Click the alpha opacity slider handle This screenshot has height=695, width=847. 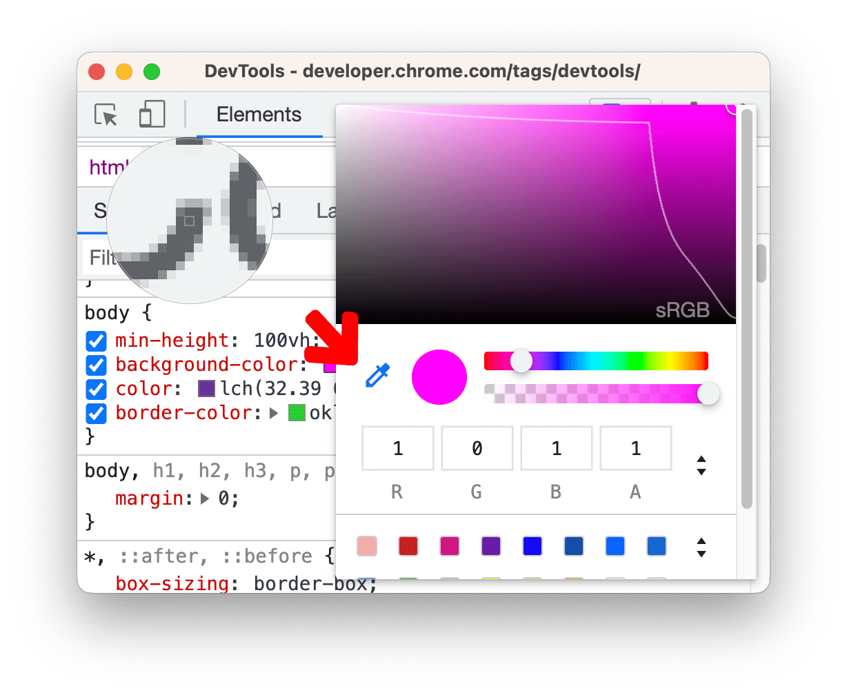coord(708,394)
